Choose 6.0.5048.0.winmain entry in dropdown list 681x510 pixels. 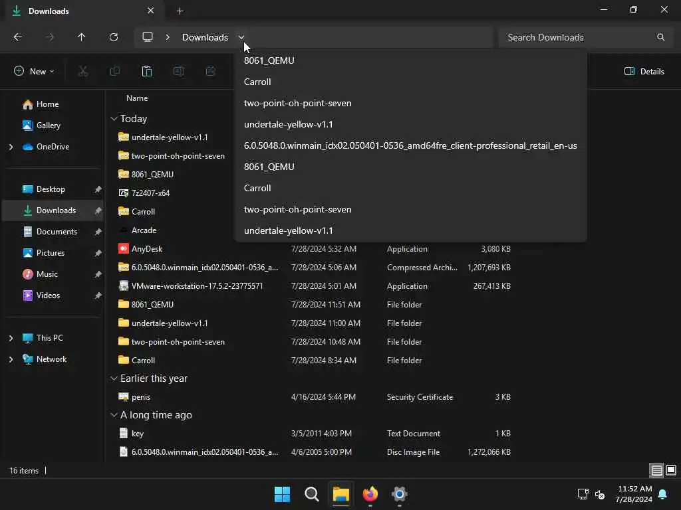click(x=410, y=145)
